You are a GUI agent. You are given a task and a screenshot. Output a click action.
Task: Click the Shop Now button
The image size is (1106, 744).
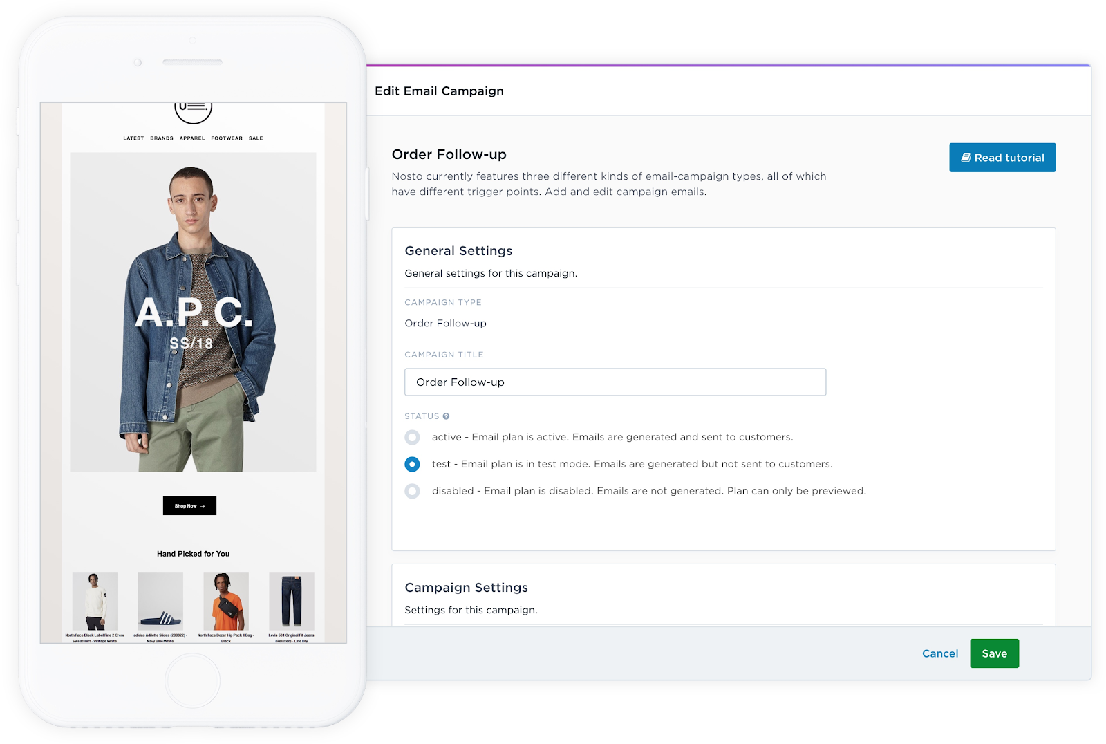click(189, 505)
